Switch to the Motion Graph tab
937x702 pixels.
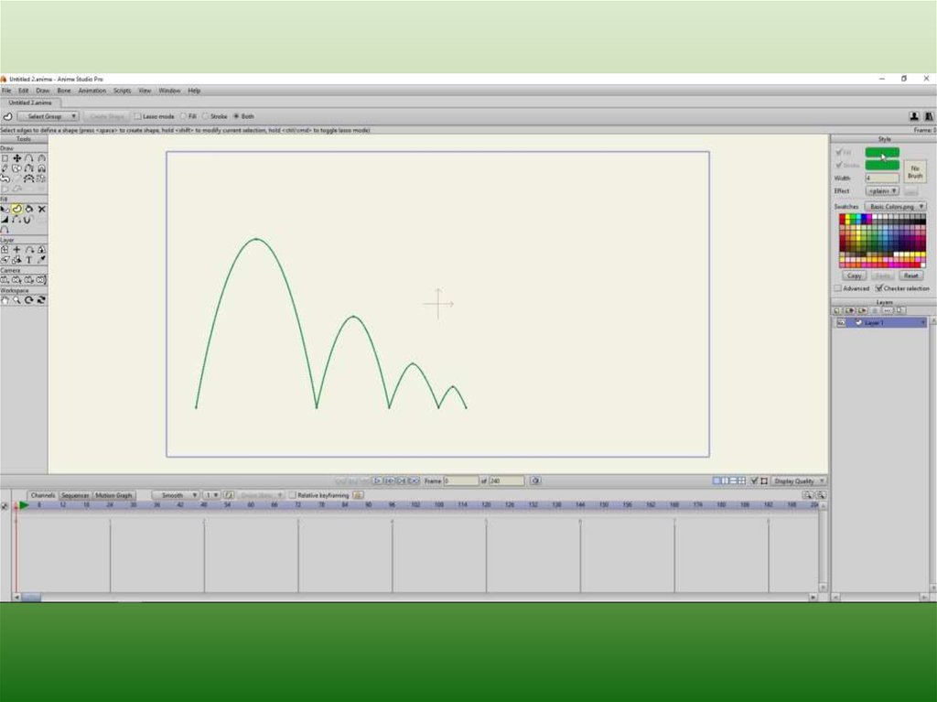tap(113, 495)
